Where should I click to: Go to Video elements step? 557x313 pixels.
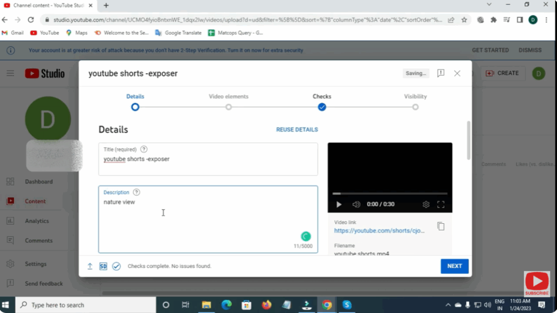click(x=228, y=107)
